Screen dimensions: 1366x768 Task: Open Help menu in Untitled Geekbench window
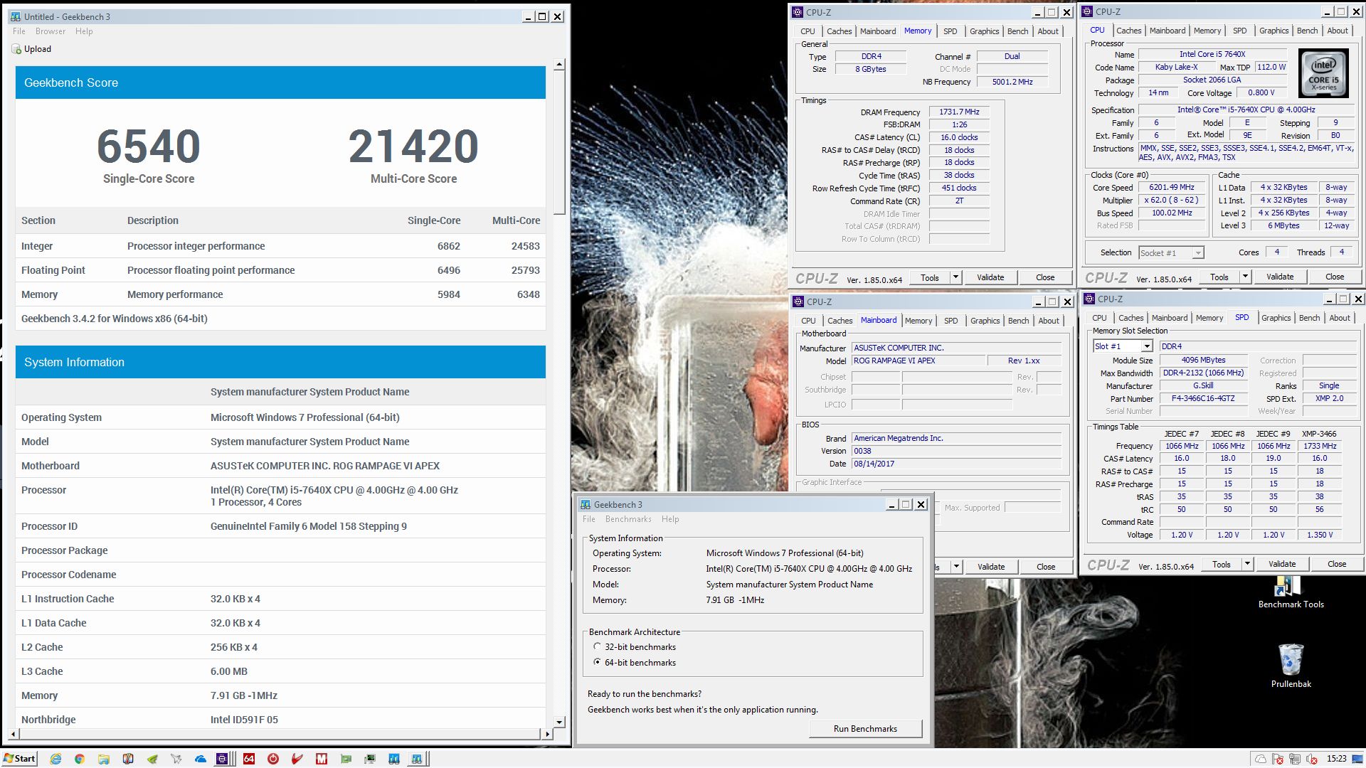[x=84, y=31]
